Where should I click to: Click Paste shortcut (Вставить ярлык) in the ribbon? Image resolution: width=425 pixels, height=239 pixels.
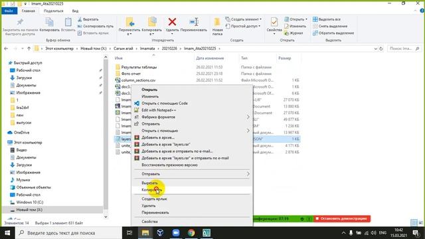[93, 33]
